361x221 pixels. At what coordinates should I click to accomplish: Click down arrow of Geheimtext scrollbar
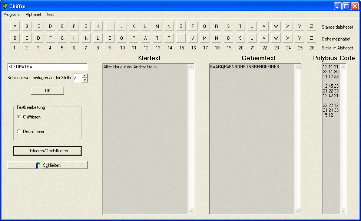[x=298, y=211]
